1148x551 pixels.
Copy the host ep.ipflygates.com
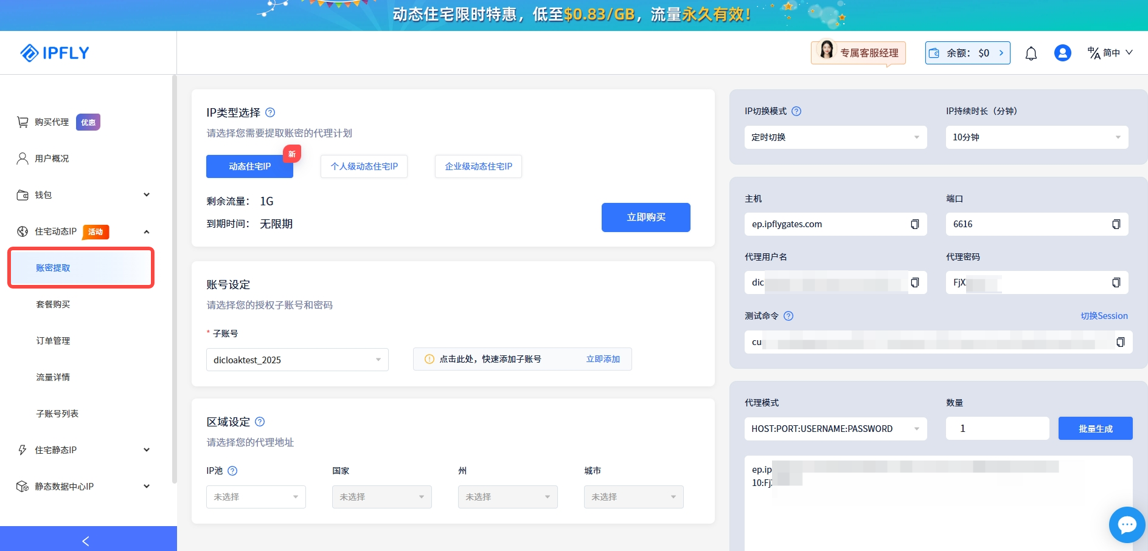[x=914, y=224]
